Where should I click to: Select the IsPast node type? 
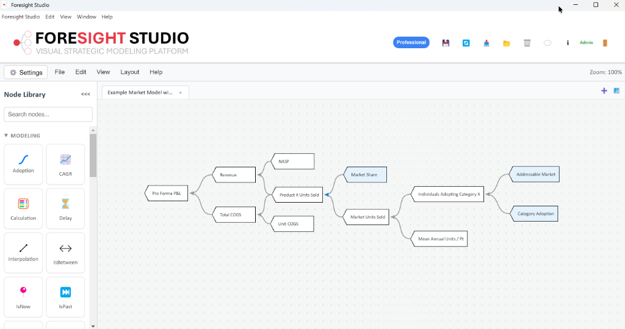(x=65, y=297)
